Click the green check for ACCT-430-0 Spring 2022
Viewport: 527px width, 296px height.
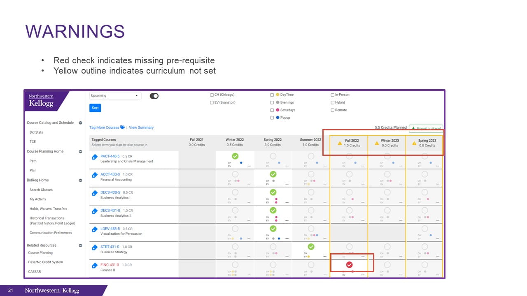click(x=273, y=174)
